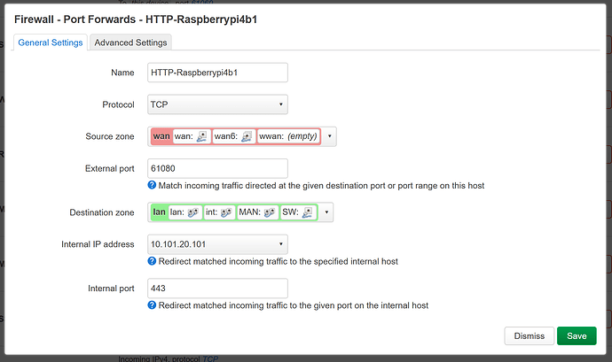Click the SW interface icon
This screenshot has width=612, height=362.
[308, 212]
